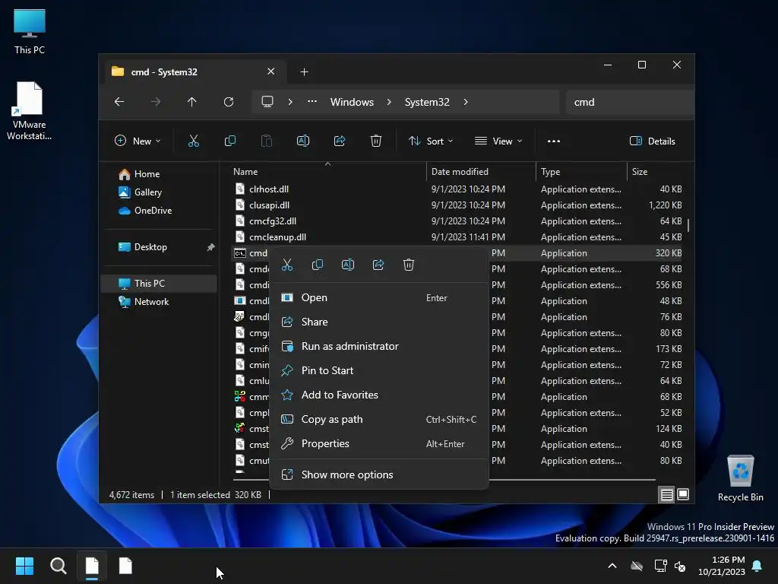The height and width of the screenshot is (584, 778).
Task: Select Add to Favorites
Action: 378,395
